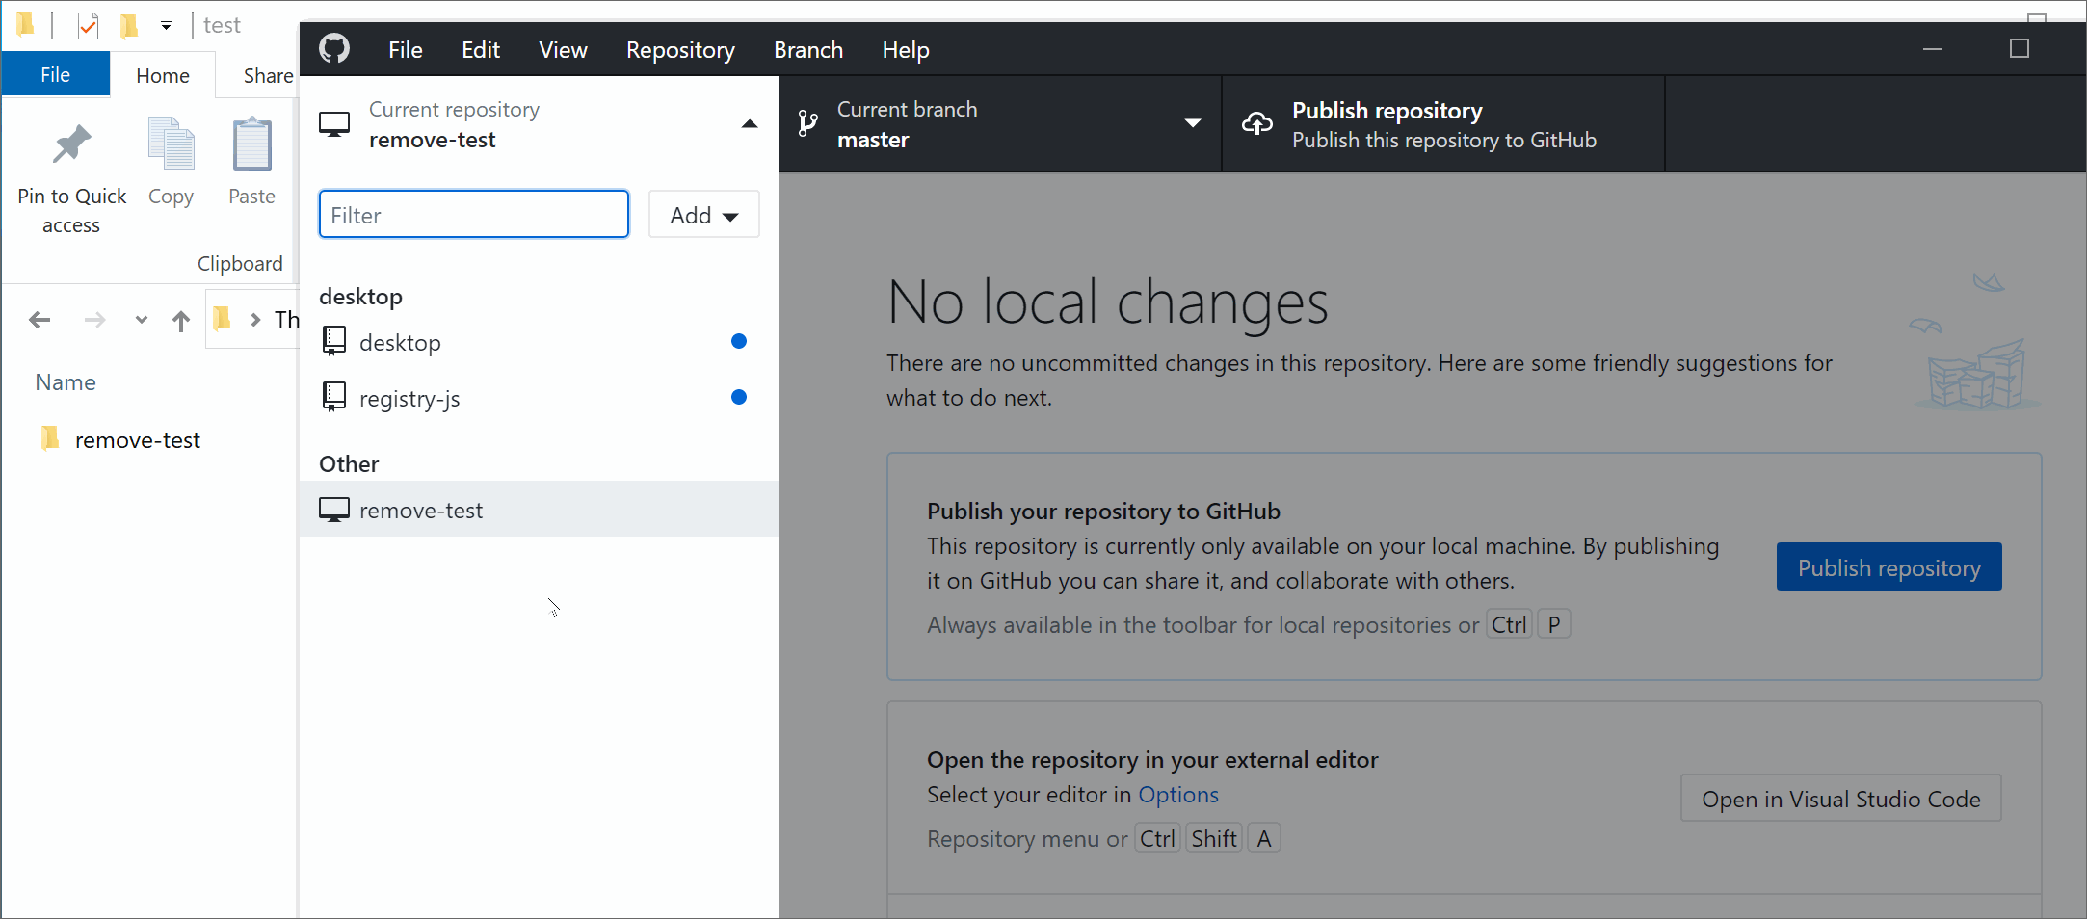Open the Branch menu
The height and width of the screenshot is (919, 2087).
tap(808, 49)
